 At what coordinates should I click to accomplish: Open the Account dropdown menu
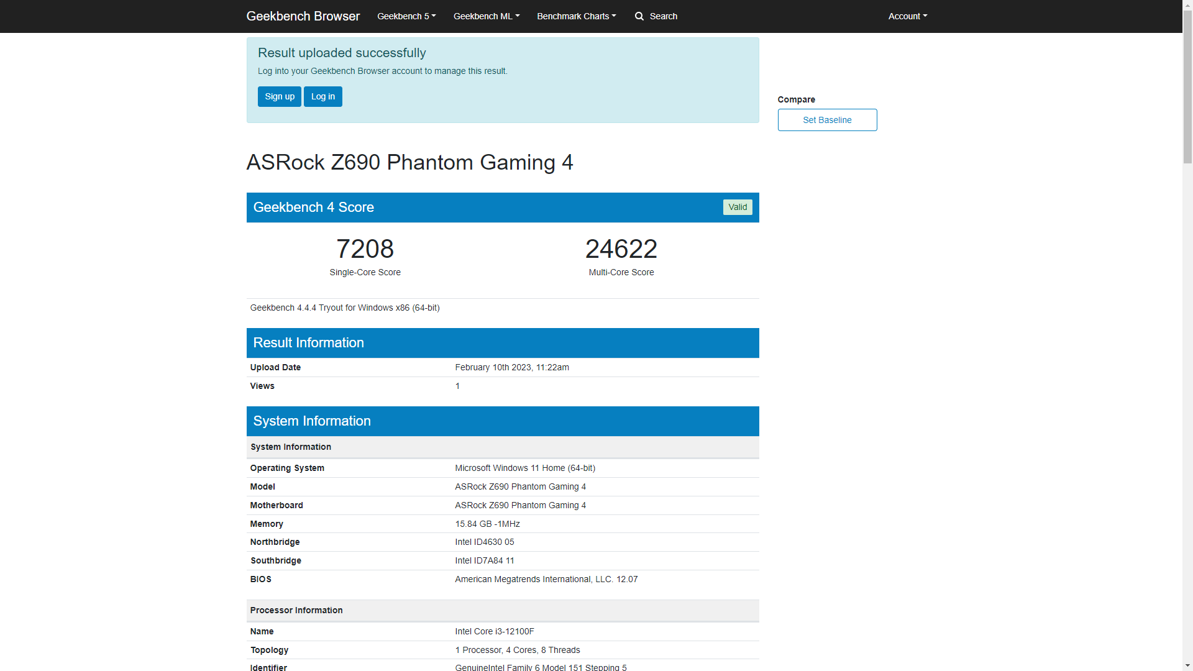click(x=908, y=16)
